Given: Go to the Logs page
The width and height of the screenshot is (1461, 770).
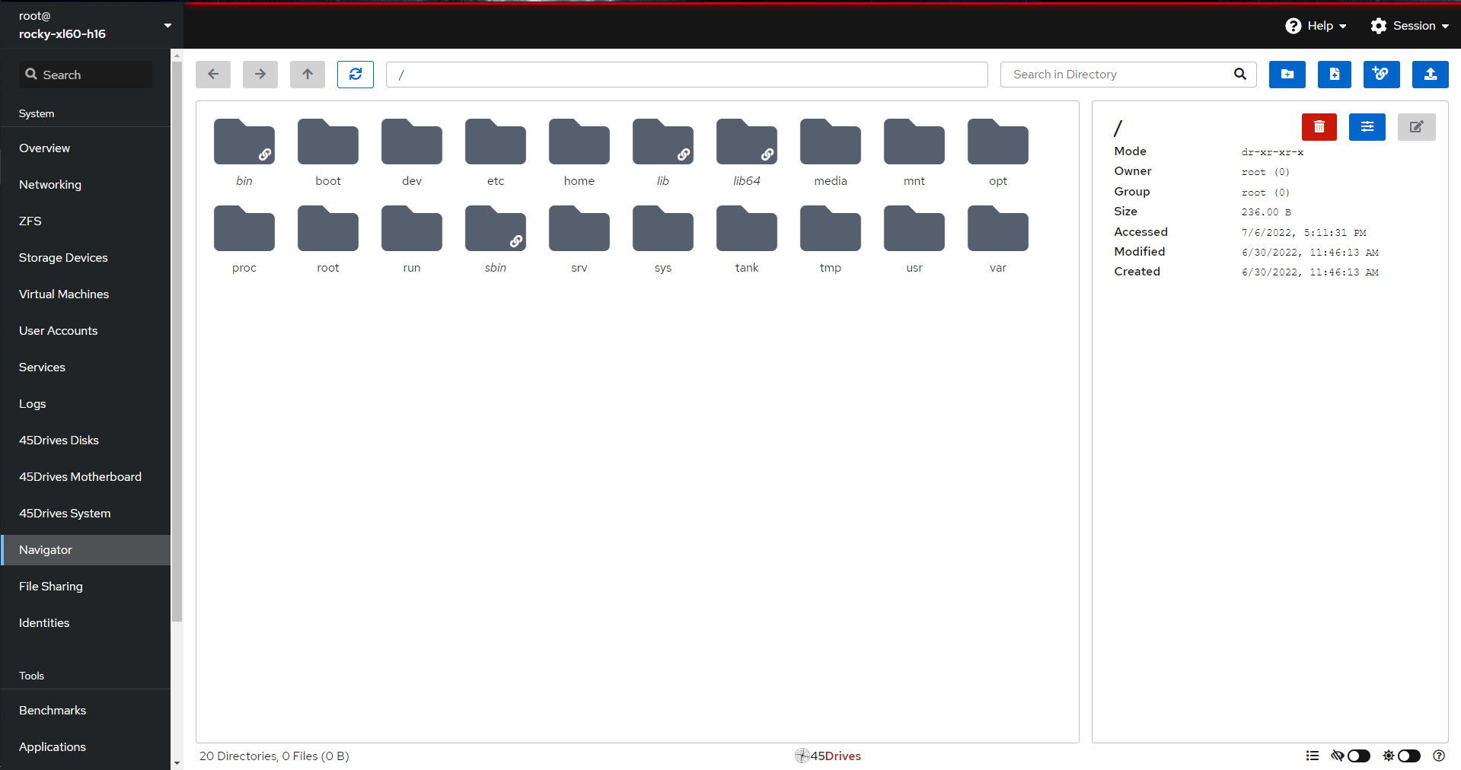Looking at the screenshot, I should point(85,404).
